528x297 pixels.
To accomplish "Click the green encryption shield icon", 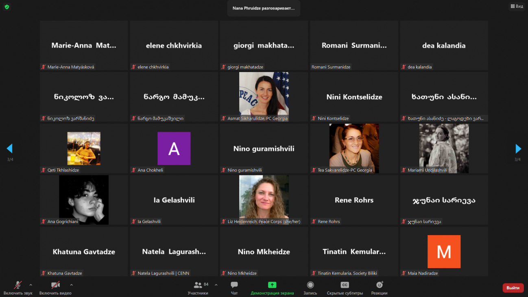I will 7,7.
